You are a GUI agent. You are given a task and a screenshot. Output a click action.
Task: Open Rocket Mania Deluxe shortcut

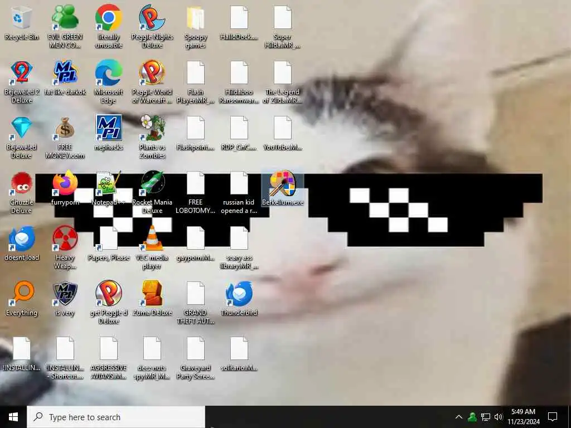tap(152, 193)
